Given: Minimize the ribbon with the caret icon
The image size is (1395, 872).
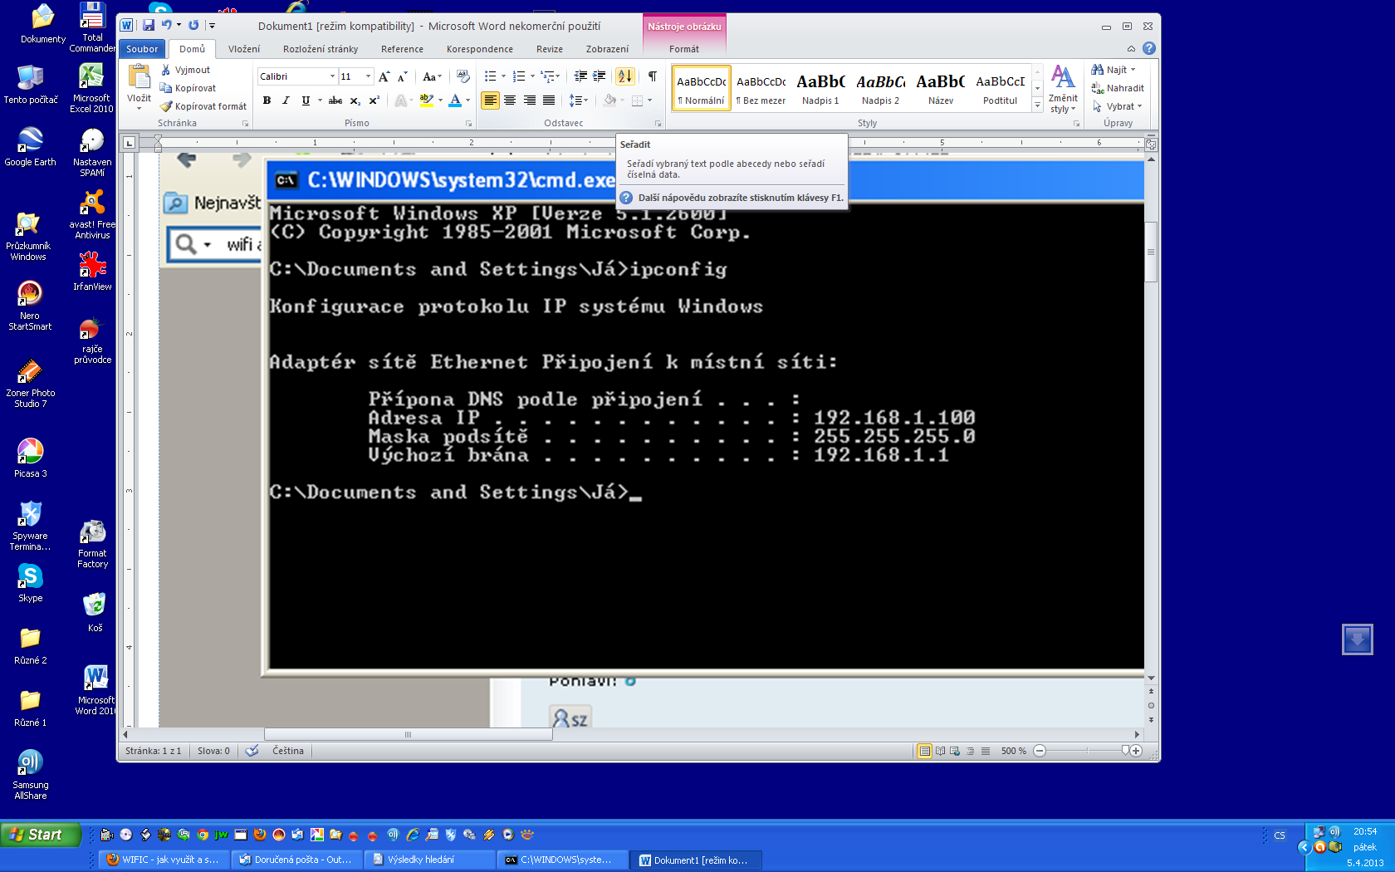Looking at the screenshot, I should [x=1131, y=48].
